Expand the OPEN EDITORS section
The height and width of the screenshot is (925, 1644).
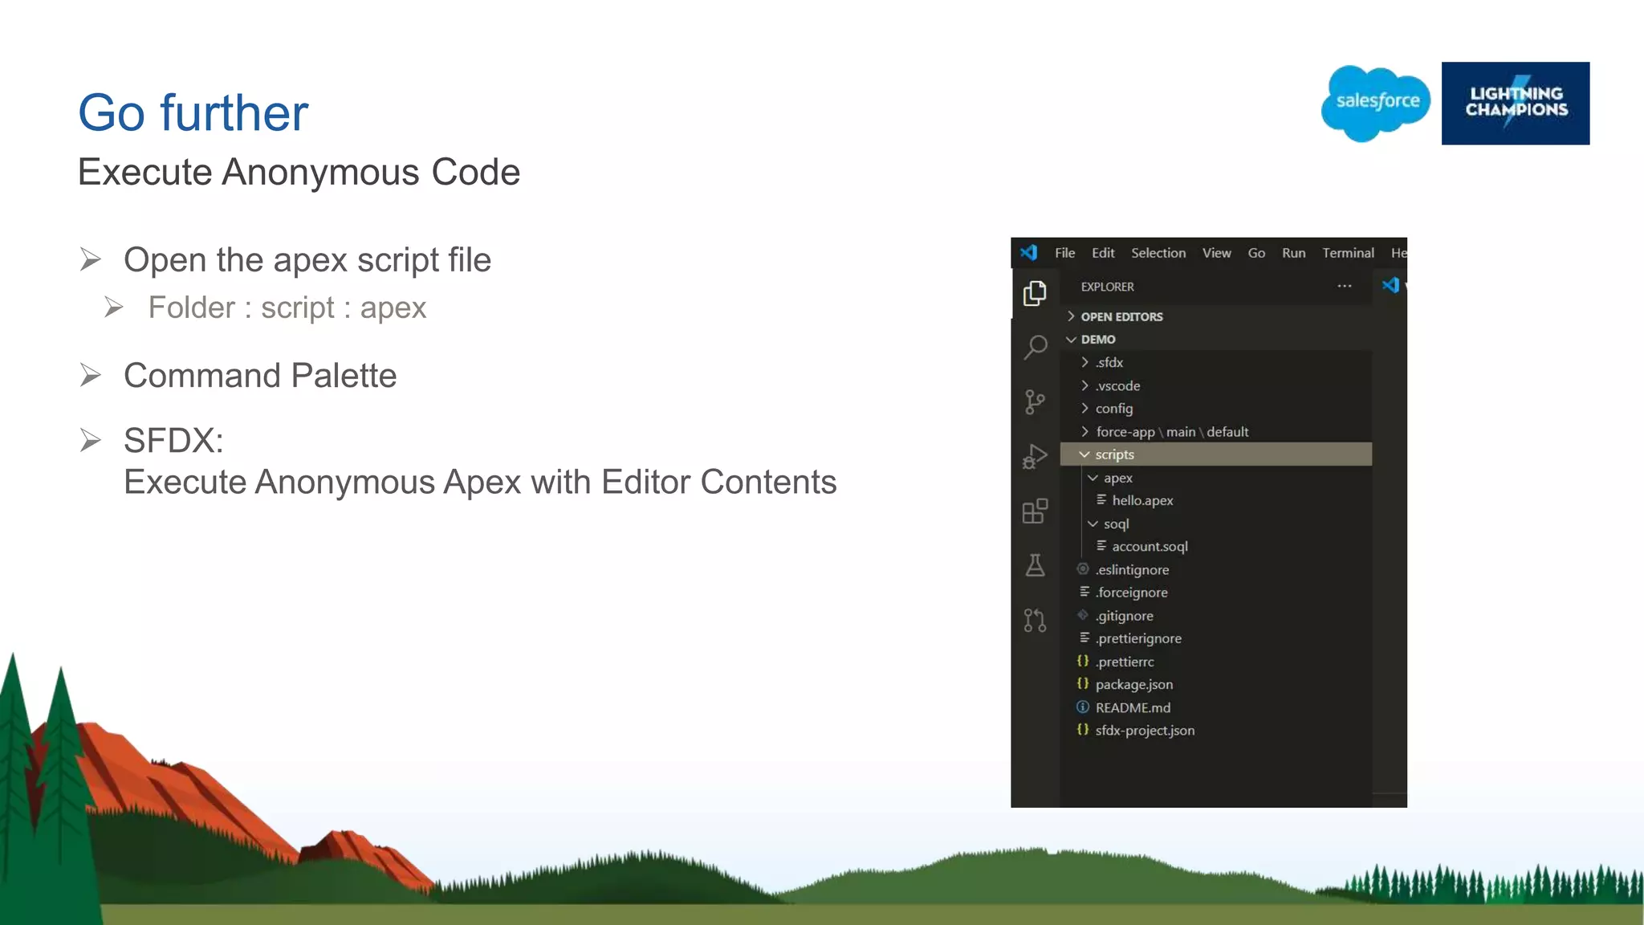click(1216, 316)
